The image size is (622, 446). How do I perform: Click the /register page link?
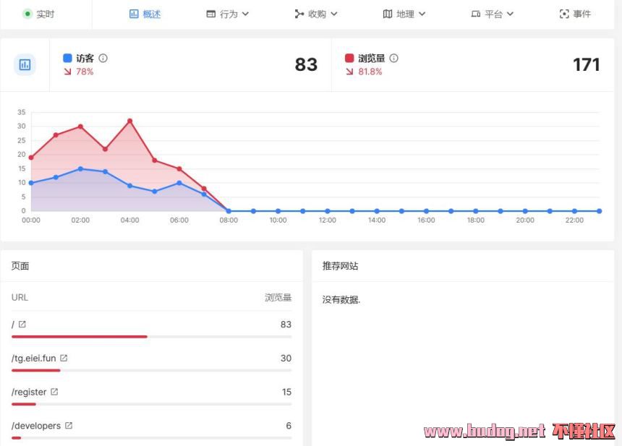(x=29, y=392)
